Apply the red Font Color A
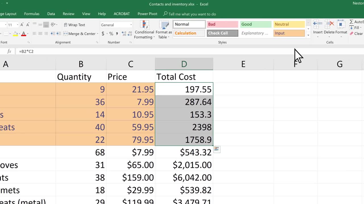This screenshot has width=364, height=204. (x=24, y=34)
